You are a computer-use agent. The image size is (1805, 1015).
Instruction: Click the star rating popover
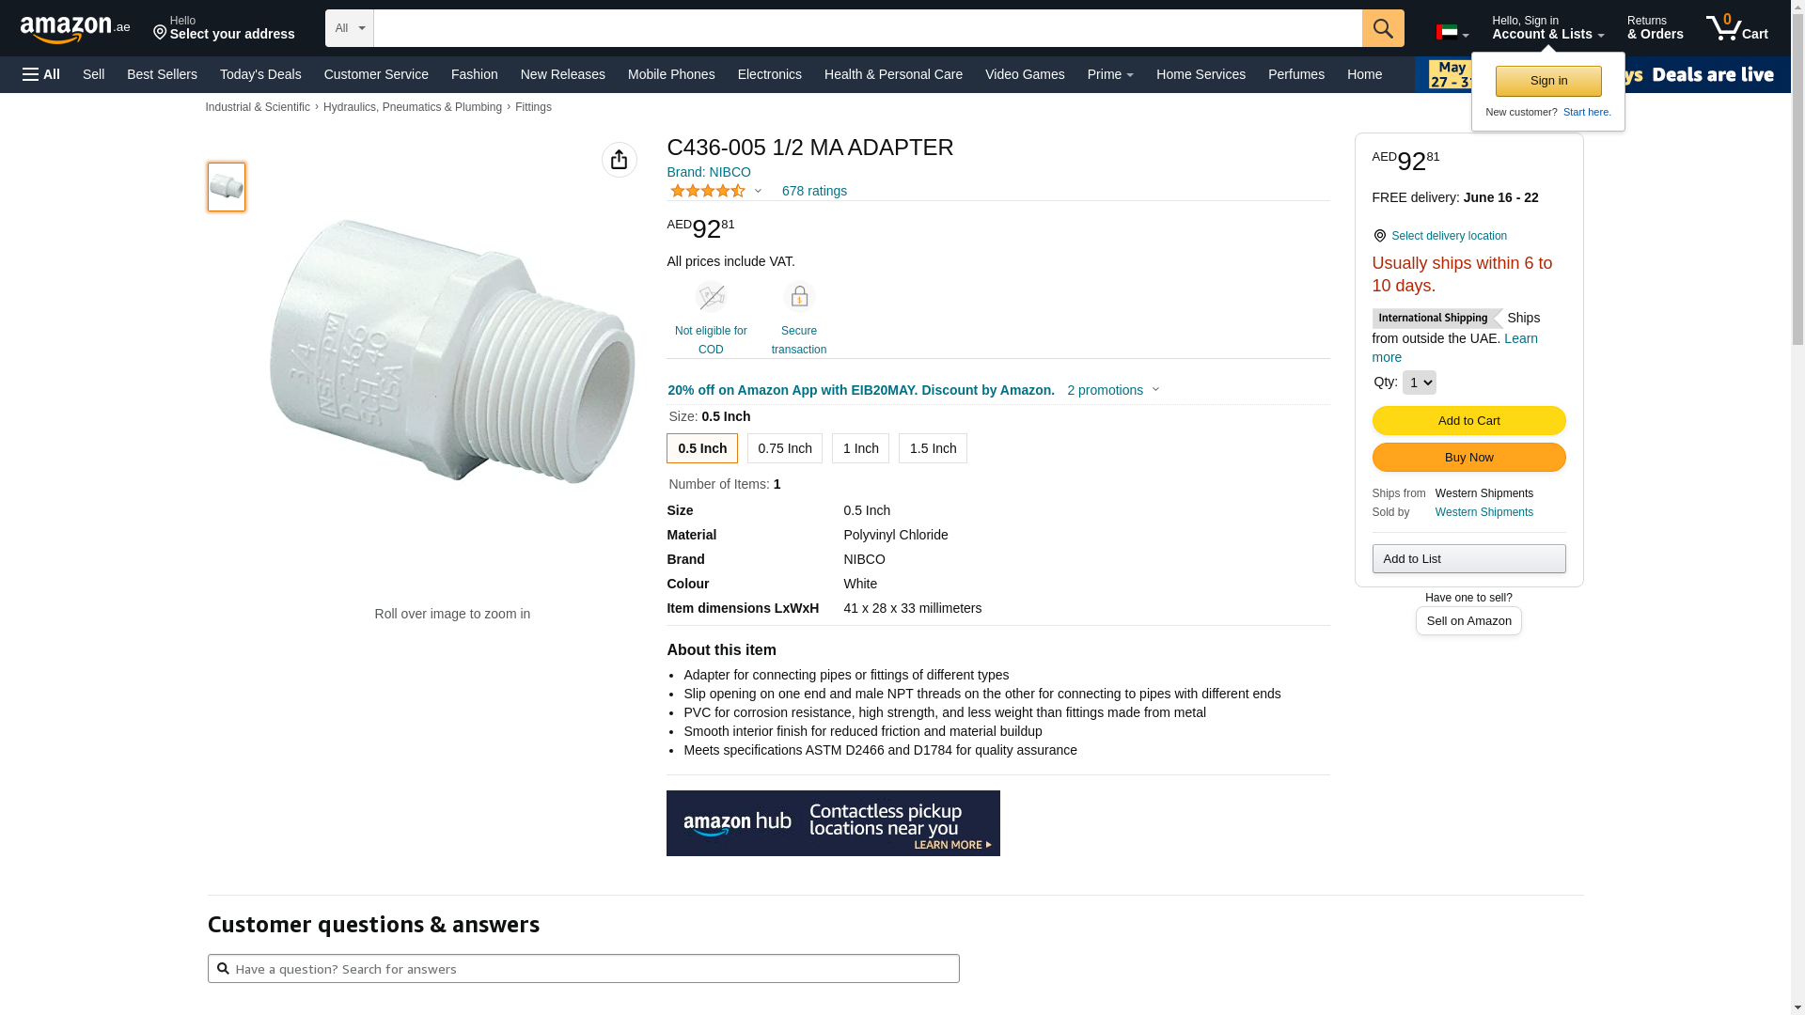[716, 192]
